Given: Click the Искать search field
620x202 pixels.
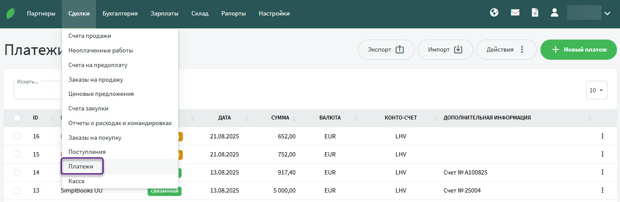Looking at the screenshot, I should pos(37,91).
